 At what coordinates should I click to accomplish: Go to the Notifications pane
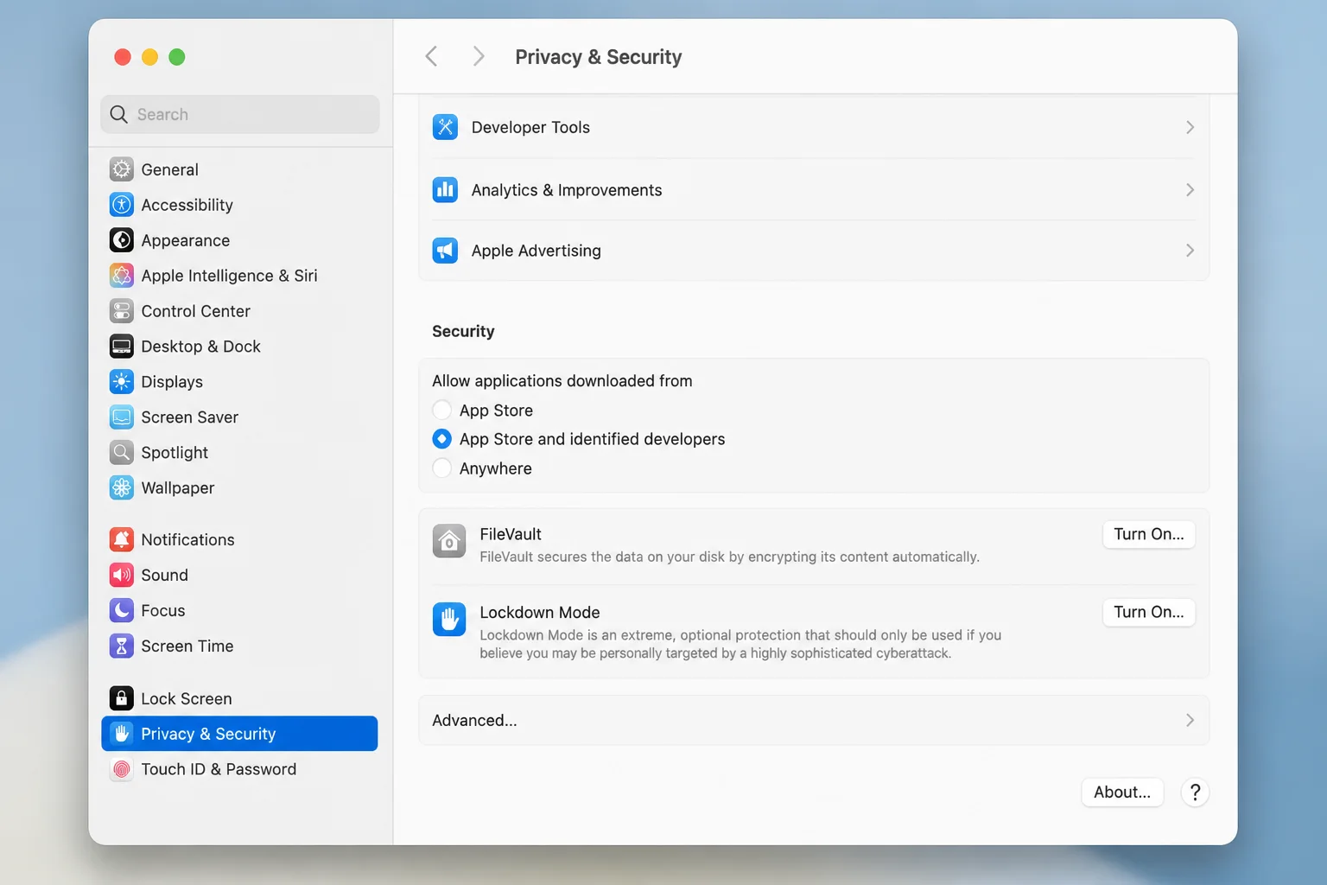point(239,540)
